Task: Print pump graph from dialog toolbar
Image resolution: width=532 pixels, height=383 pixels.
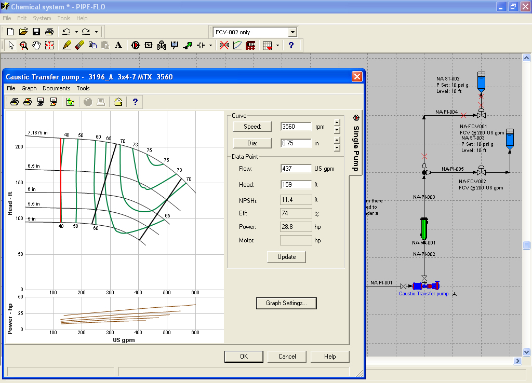Action: [14, 102]
